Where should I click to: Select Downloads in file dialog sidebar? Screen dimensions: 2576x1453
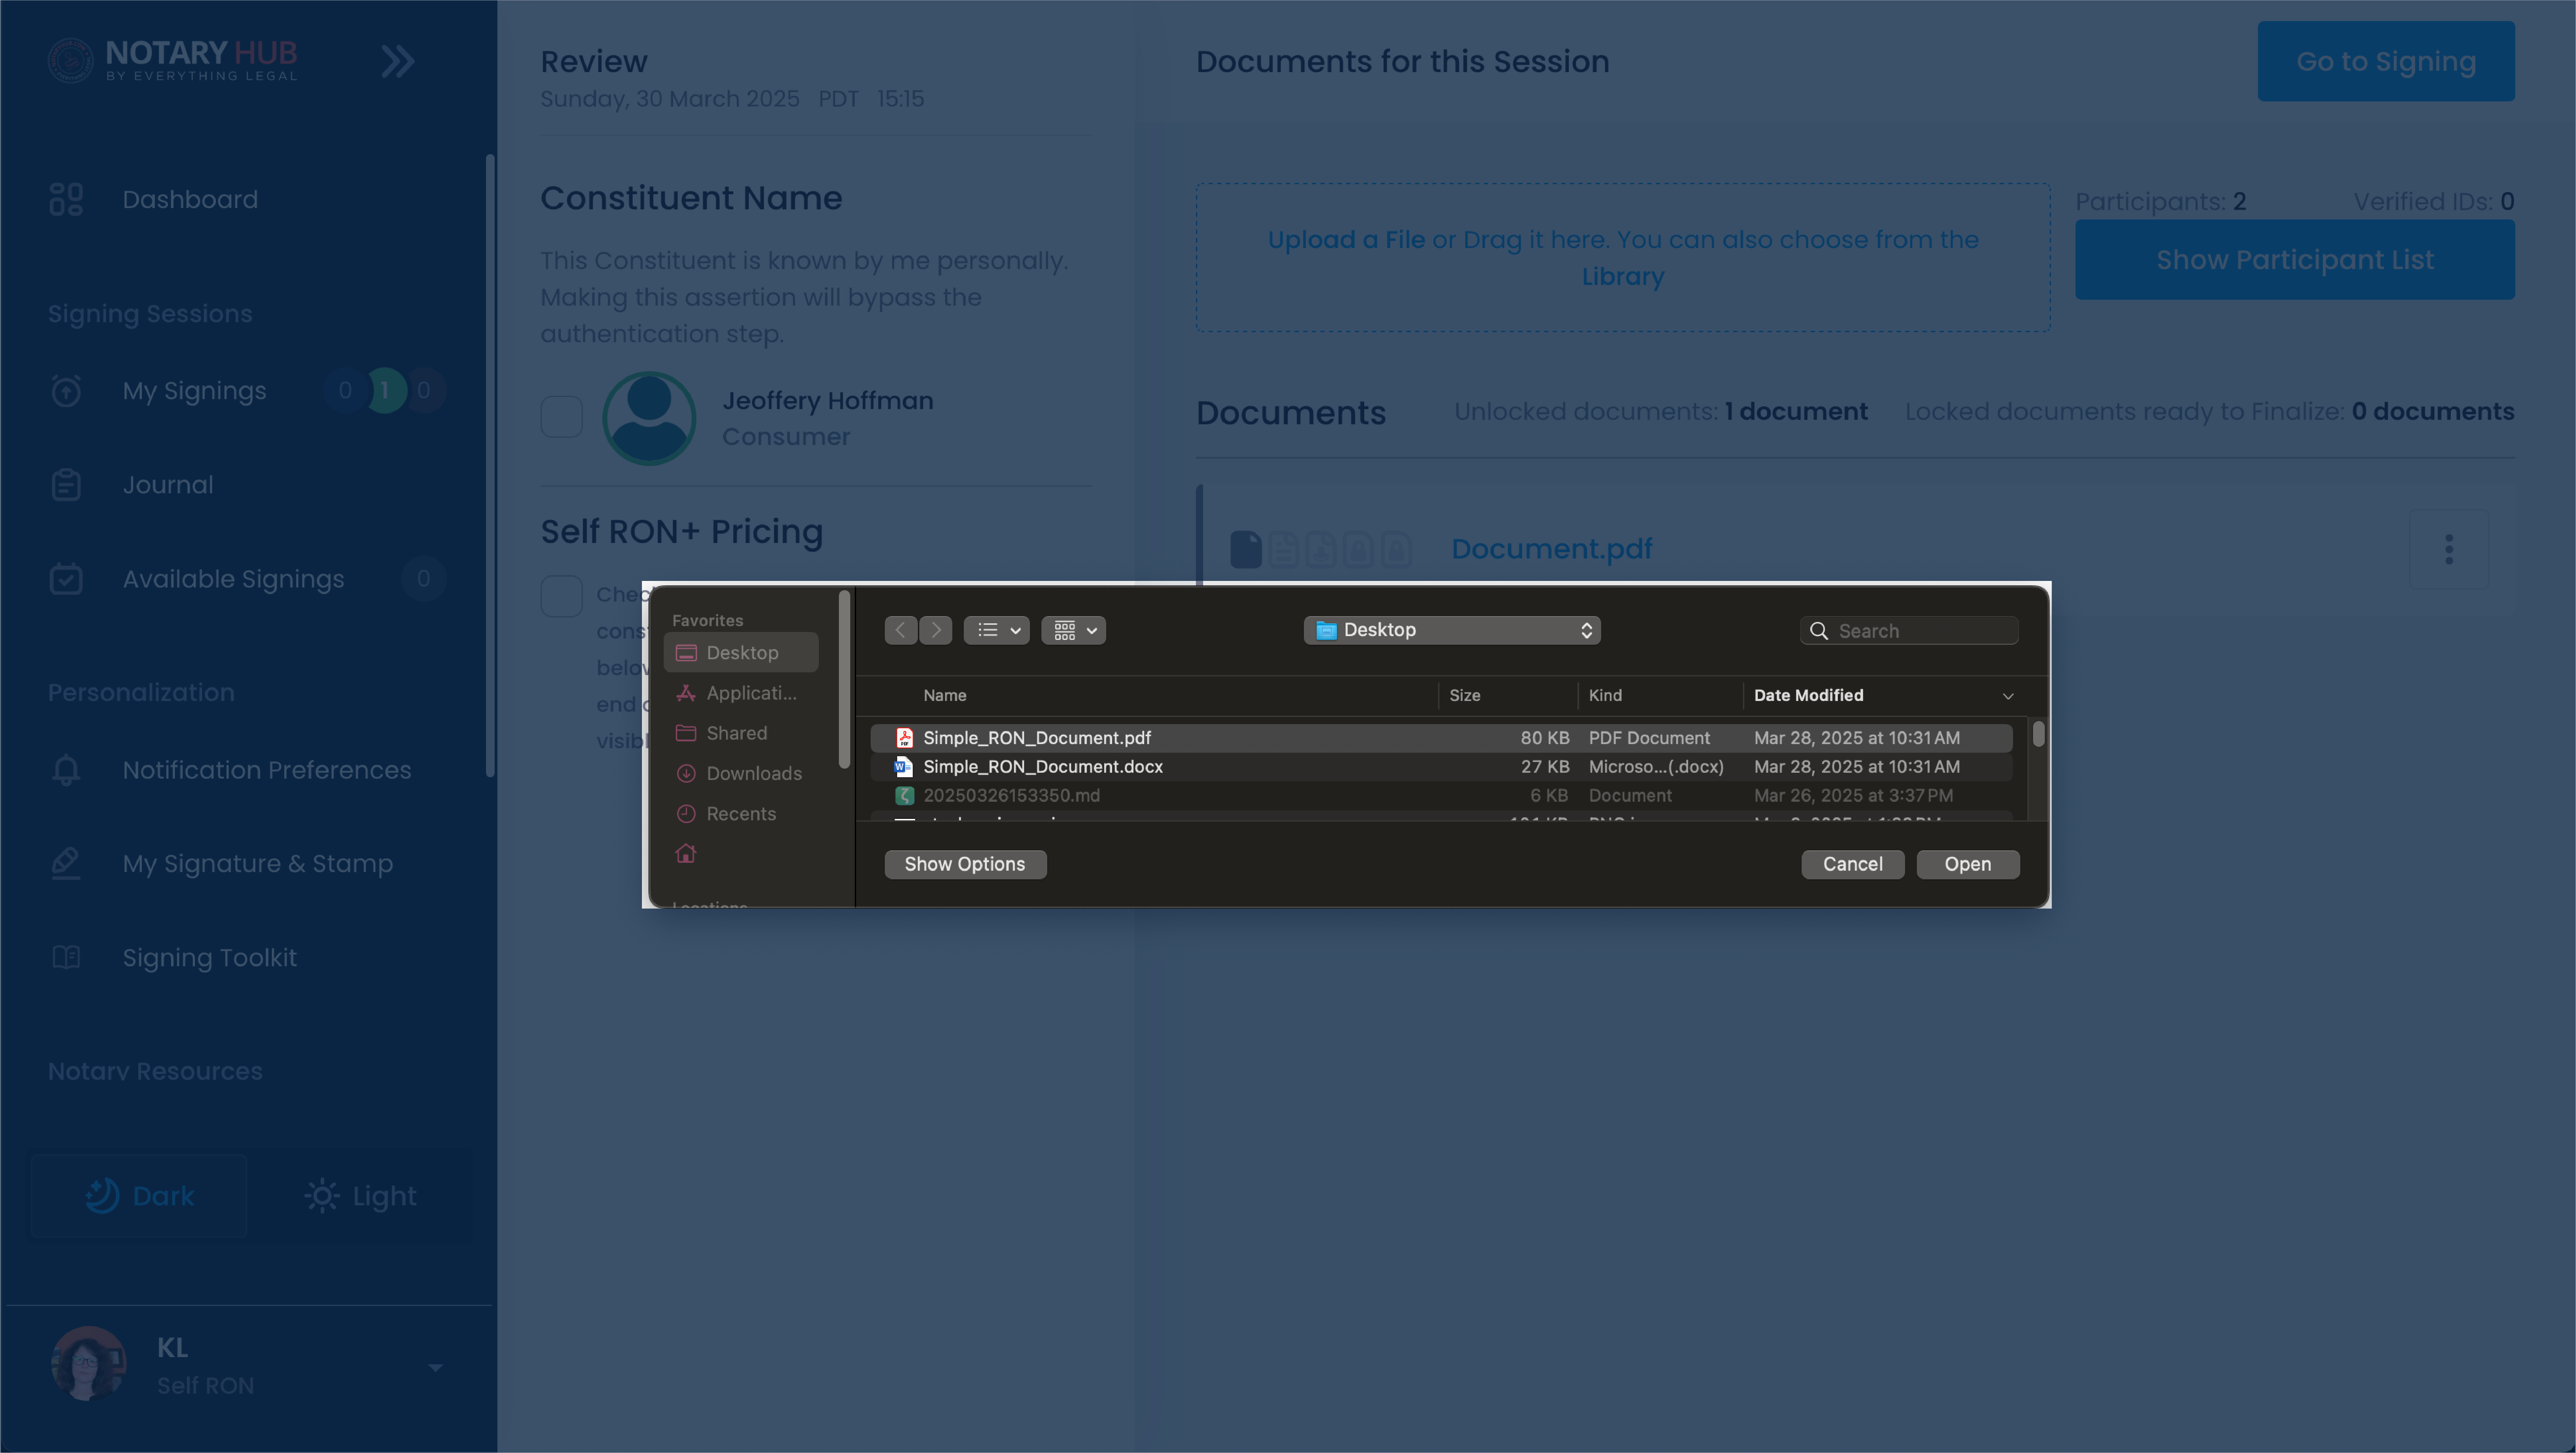point(741,774)
